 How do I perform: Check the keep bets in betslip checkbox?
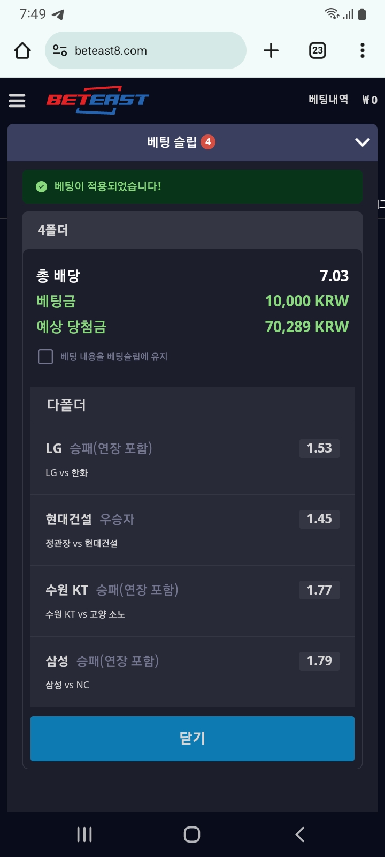pos(45,357)
